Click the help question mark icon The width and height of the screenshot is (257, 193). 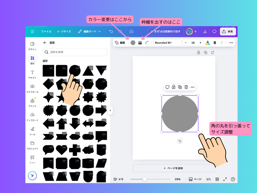[x=233, y=179]
